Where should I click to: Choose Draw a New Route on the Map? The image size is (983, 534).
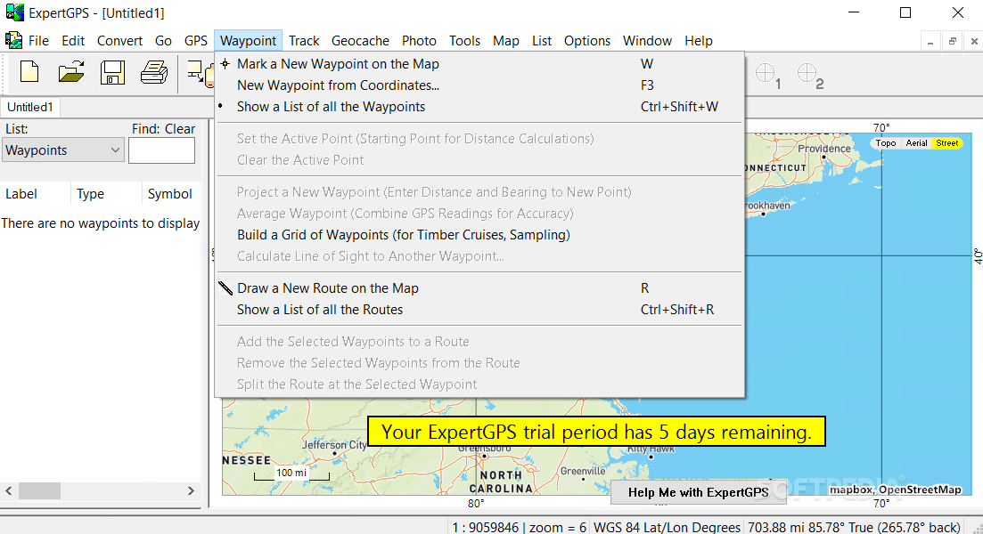pyautogui.click(x=479, y=288)
